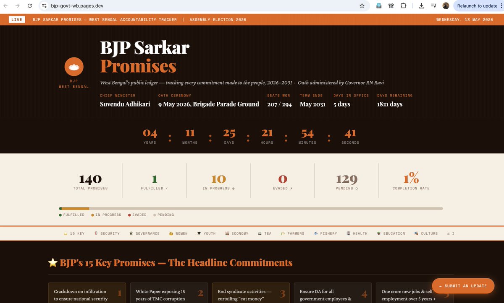Open promise card 4 Ensure DA
Screen dimensions: 504x303
coord(333,293)
